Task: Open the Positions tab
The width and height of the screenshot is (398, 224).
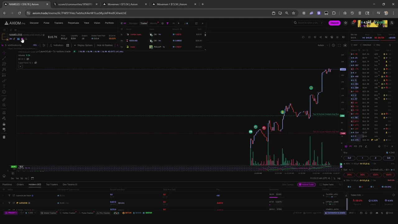Action: [x=7, y=184]
